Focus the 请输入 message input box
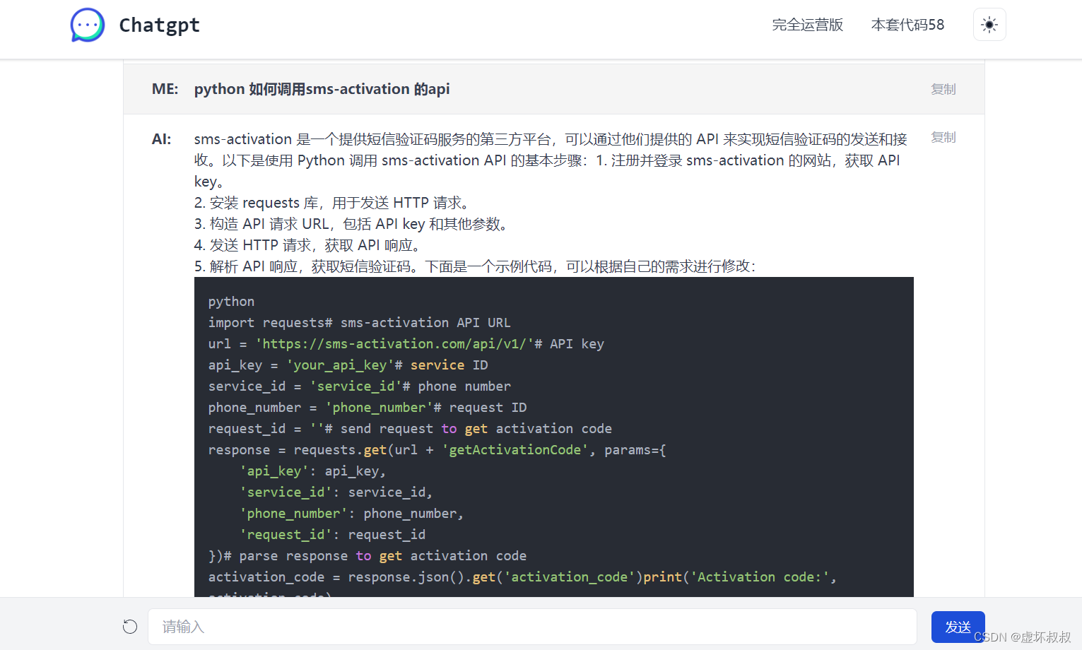This screenshot has width=1082, height=650. click(531, 627)
